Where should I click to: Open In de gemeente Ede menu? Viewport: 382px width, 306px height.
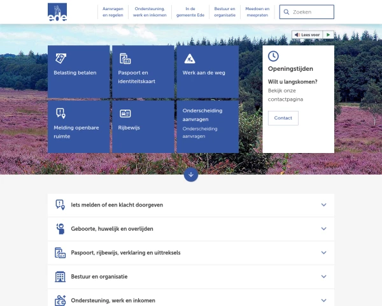click(x=190, y=12)
